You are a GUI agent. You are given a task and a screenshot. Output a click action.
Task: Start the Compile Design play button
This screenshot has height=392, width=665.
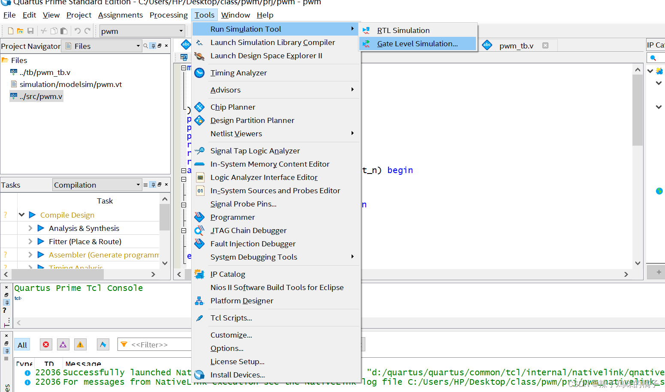point(32,215)
